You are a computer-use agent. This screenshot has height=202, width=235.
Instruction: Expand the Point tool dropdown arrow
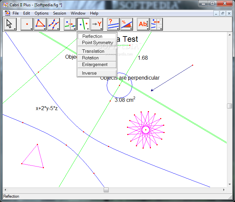tap(32, 29)
